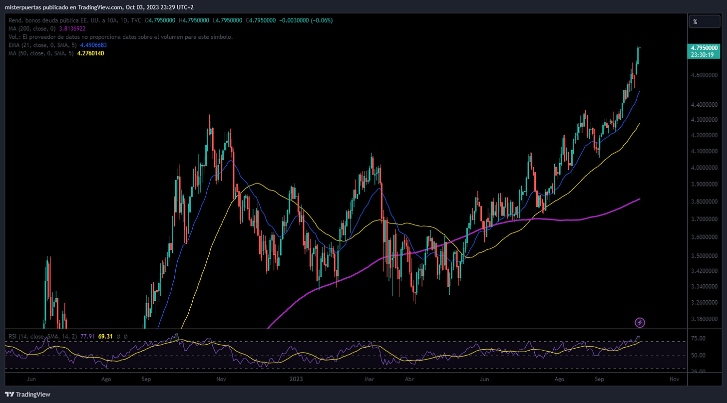Click the purple lightning bolt event icon
The height and width of the screenshot is (403, 727).
tap(640, 322)
